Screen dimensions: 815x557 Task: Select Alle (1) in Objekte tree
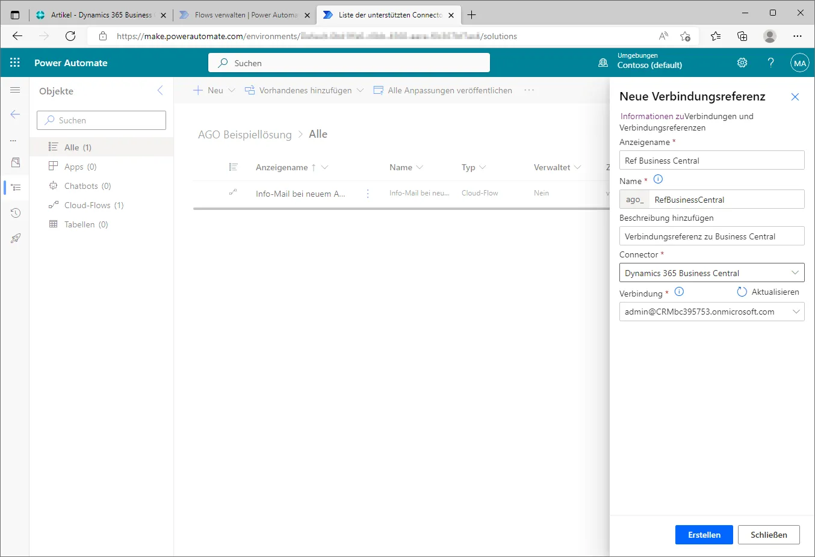click(x=101, y=147)
